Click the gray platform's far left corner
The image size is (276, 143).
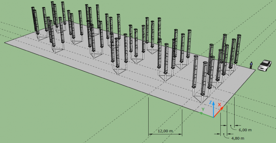coord(5,43)
